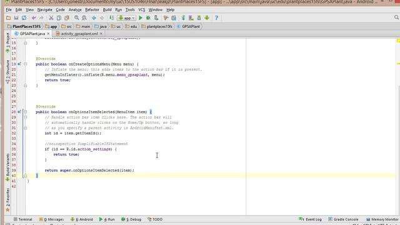Screen dimensions: 400x225
Task: Click the plantplaces15fs package breadcrumb
Action: point(157,26)
